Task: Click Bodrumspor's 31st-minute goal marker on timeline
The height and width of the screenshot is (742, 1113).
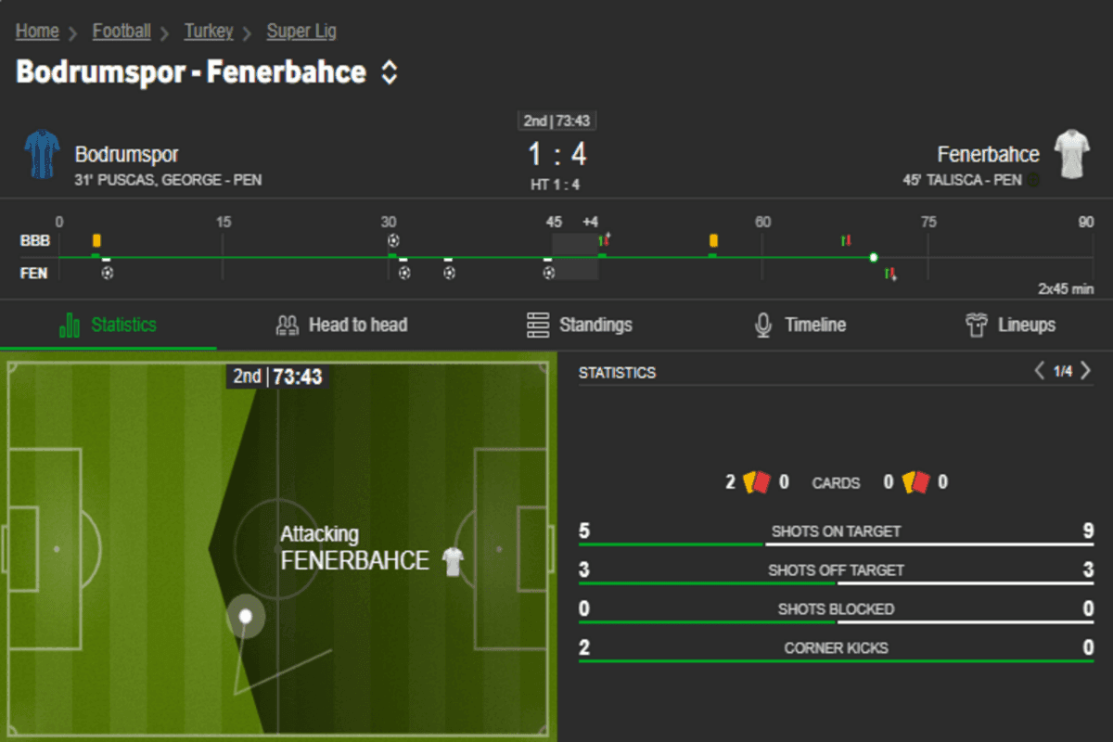Action: tap(393, 241)
